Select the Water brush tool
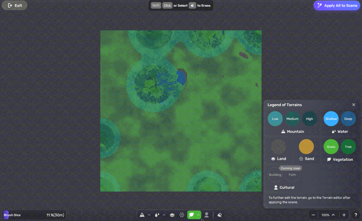The width and height of the screenshot is (362, 221). tap(157, 215)
